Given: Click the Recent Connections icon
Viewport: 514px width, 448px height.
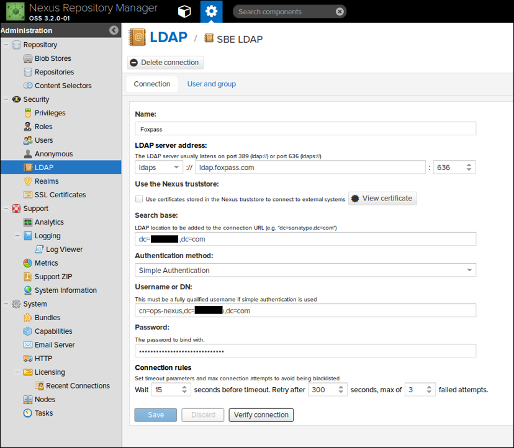Looking at the screenshot, I should tap(39, 386).
